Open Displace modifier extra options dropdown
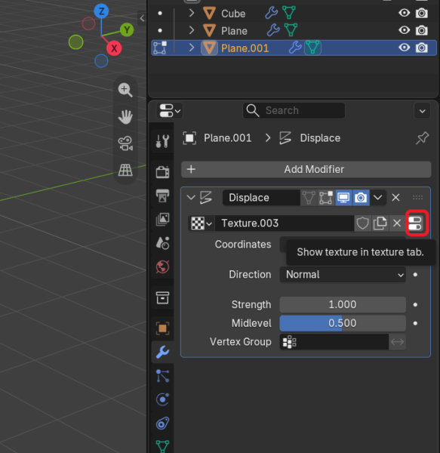This screenshot has height=453, width=440. (378, 198)
